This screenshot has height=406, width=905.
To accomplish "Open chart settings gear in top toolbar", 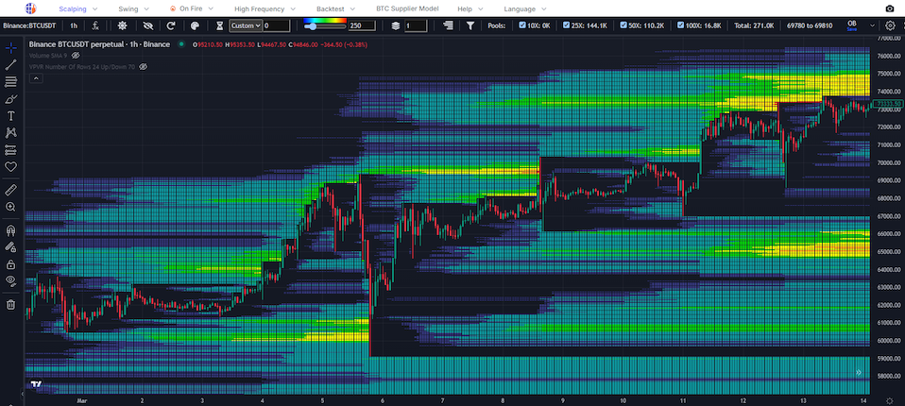I will coord(890,25).
